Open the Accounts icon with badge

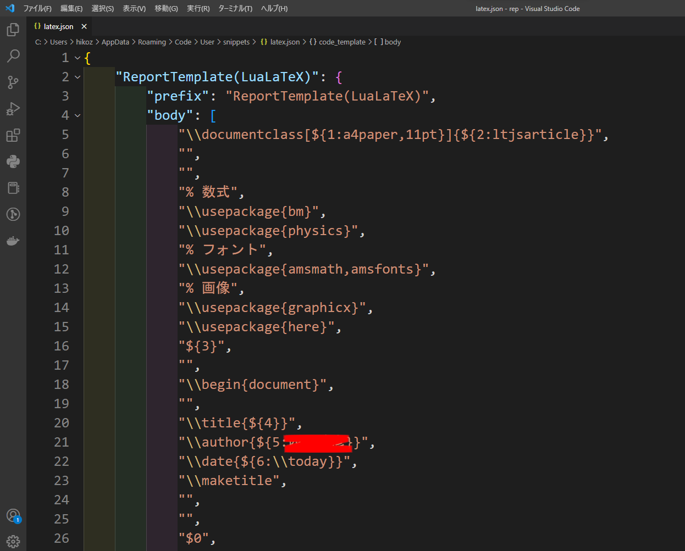(x=13, y=515)
